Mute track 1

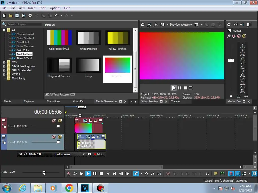54,121
